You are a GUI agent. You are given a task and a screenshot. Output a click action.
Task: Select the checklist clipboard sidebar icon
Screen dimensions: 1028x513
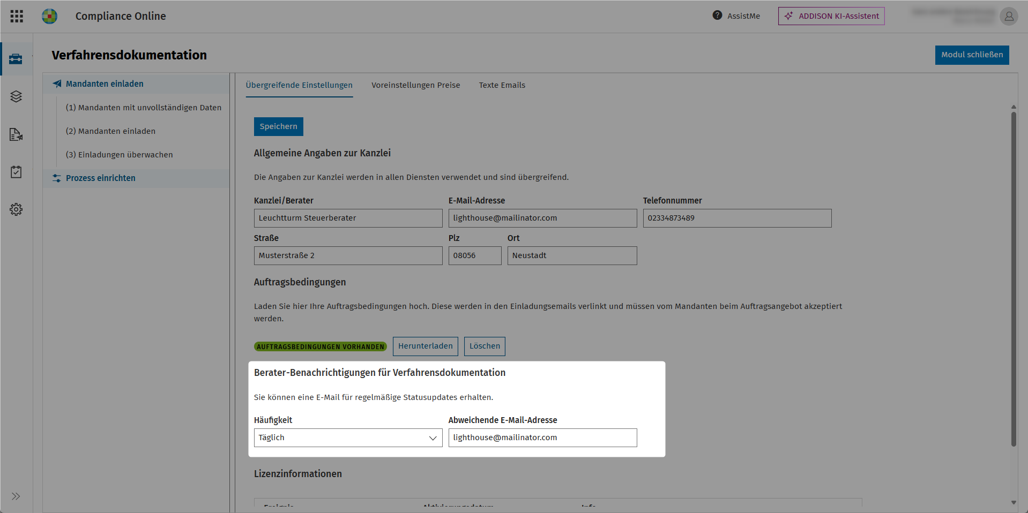click(x=16, y=172)
